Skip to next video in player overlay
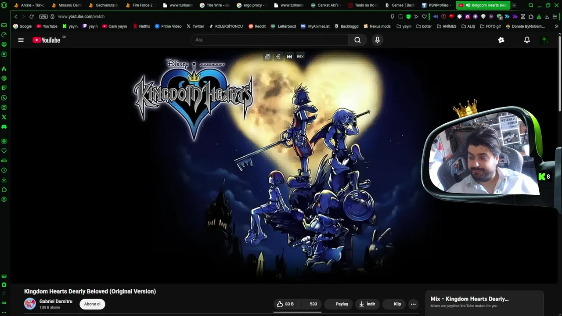Image resolution: width=562 pixels, height=316 pixels. tap(289, 57)
